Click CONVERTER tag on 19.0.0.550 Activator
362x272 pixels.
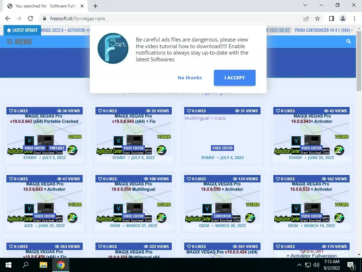pos(222,216)
